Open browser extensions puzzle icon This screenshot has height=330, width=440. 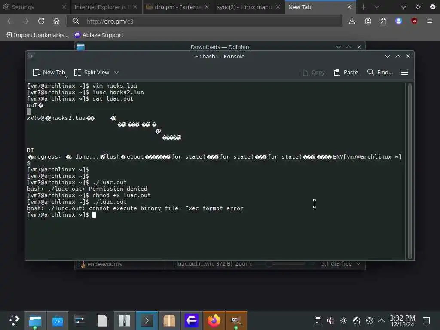coord(383,21)
